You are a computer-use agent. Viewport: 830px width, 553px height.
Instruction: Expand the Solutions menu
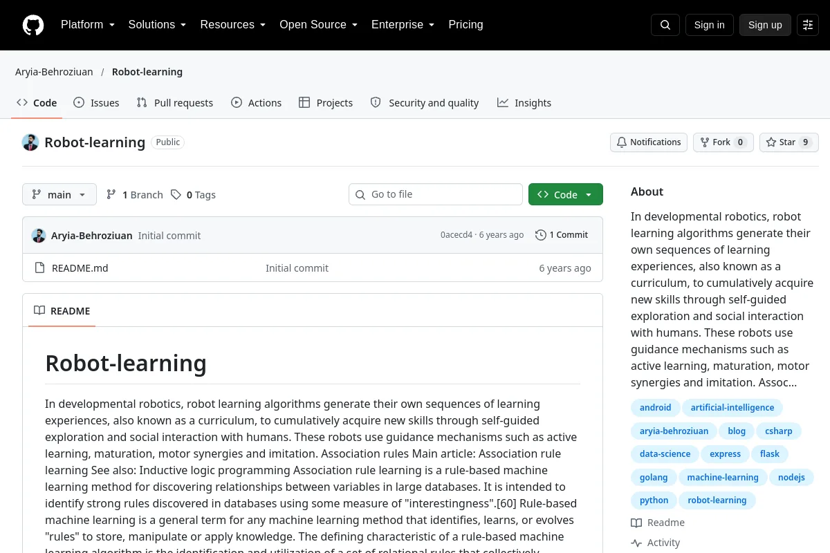tap(158, 25)
